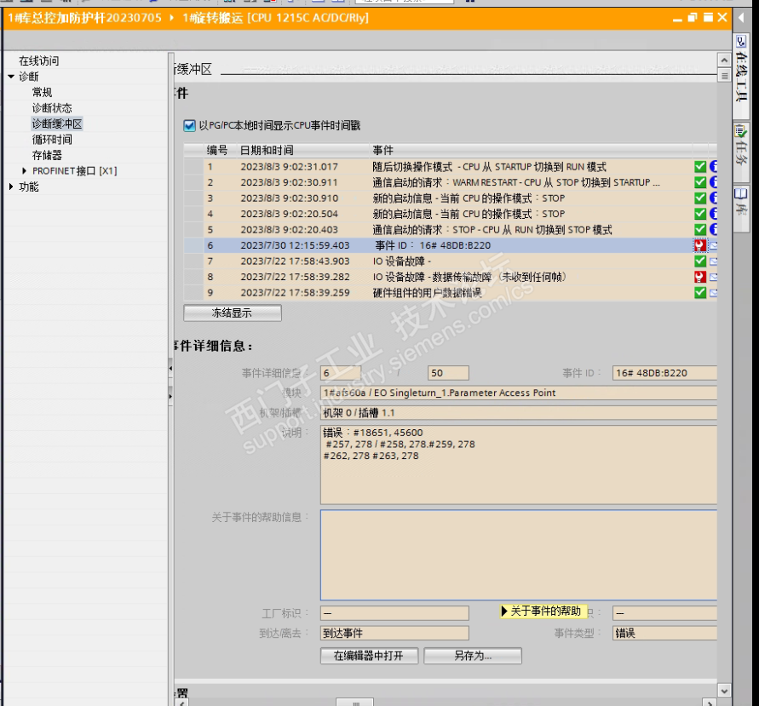Screen dimensions: 759x706
Task: Select event 8 IO 设备故障 数据传输故障 row
Action: 450,277
